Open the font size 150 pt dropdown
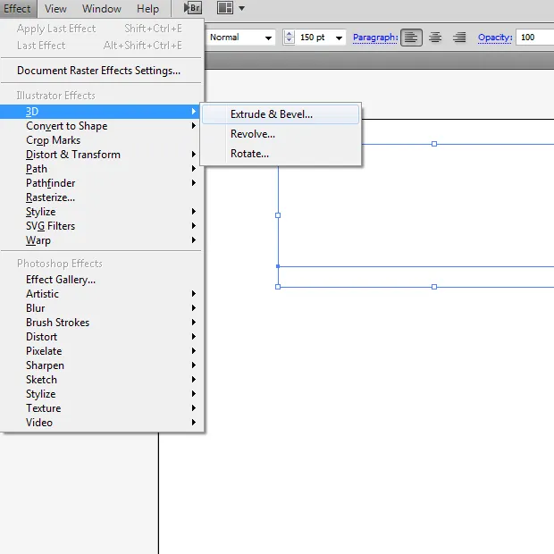This screenshot has height=554, width=554. tap(339, 38)
